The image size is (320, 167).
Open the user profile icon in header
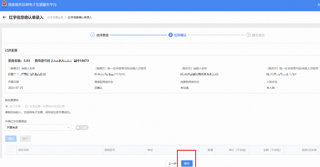coord(319,4)
